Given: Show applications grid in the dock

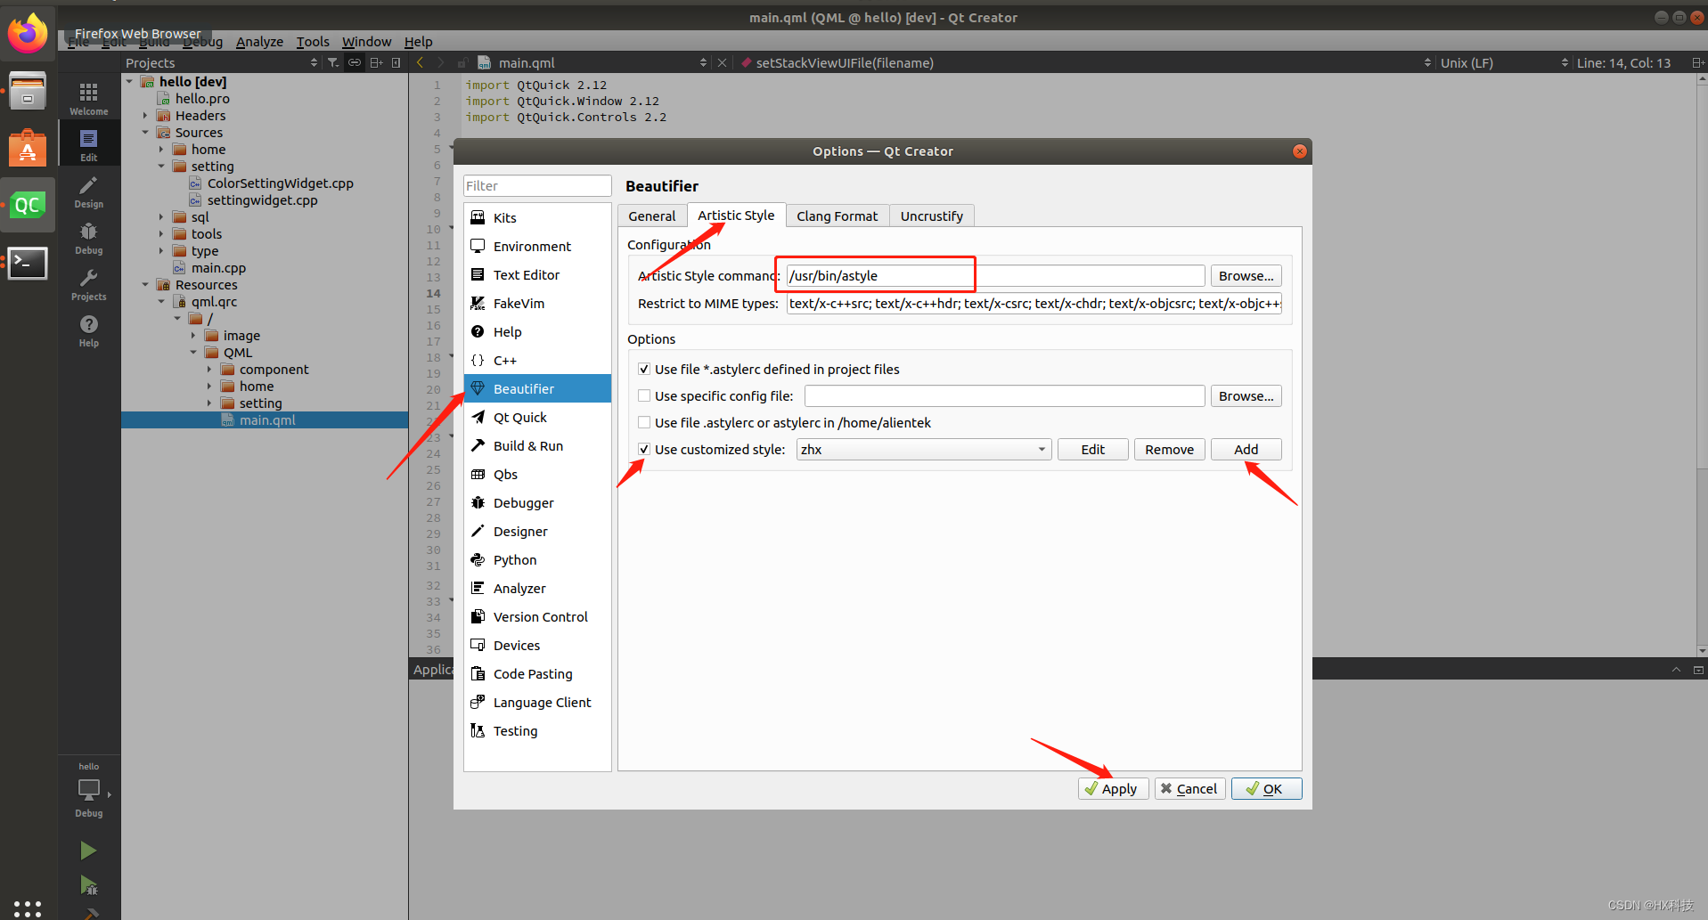Looking at the screenshot, I should (x=28, y=908).
